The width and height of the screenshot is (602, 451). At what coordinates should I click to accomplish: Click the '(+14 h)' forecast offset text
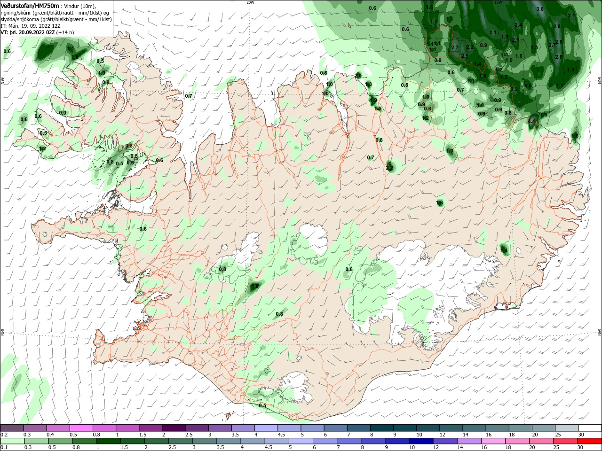65,32
